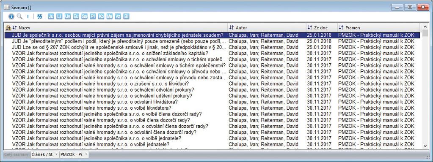The height and width of the screenshot is (162, 433).
Task: Click the lock icon in the header row
Action: click(8, 27)
